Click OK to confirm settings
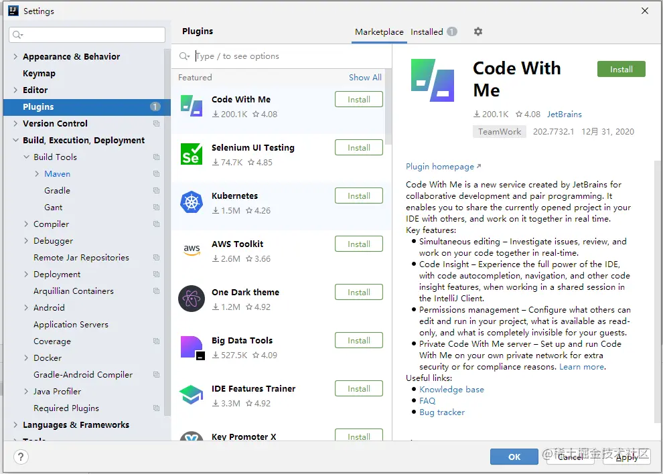Screen dimensions: 663x474 (x=514, y=457)
